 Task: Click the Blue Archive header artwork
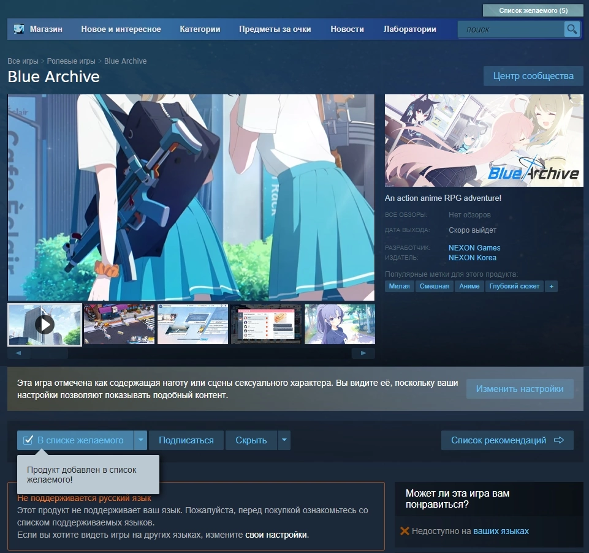484,140
